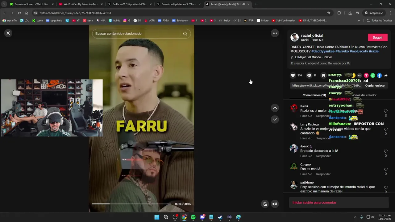Switch to 'Bananirou Updates en X' tab
395x222 pixels.
pos(178,4)
